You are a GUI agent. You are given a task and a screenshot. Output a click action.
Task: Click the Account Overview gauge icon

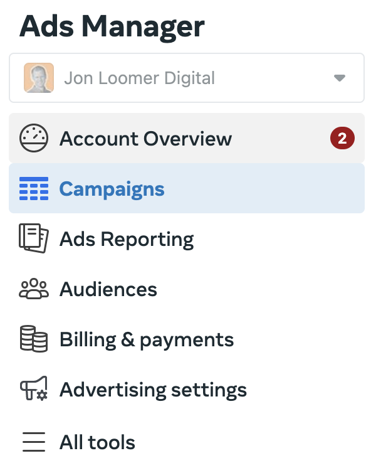34,138
